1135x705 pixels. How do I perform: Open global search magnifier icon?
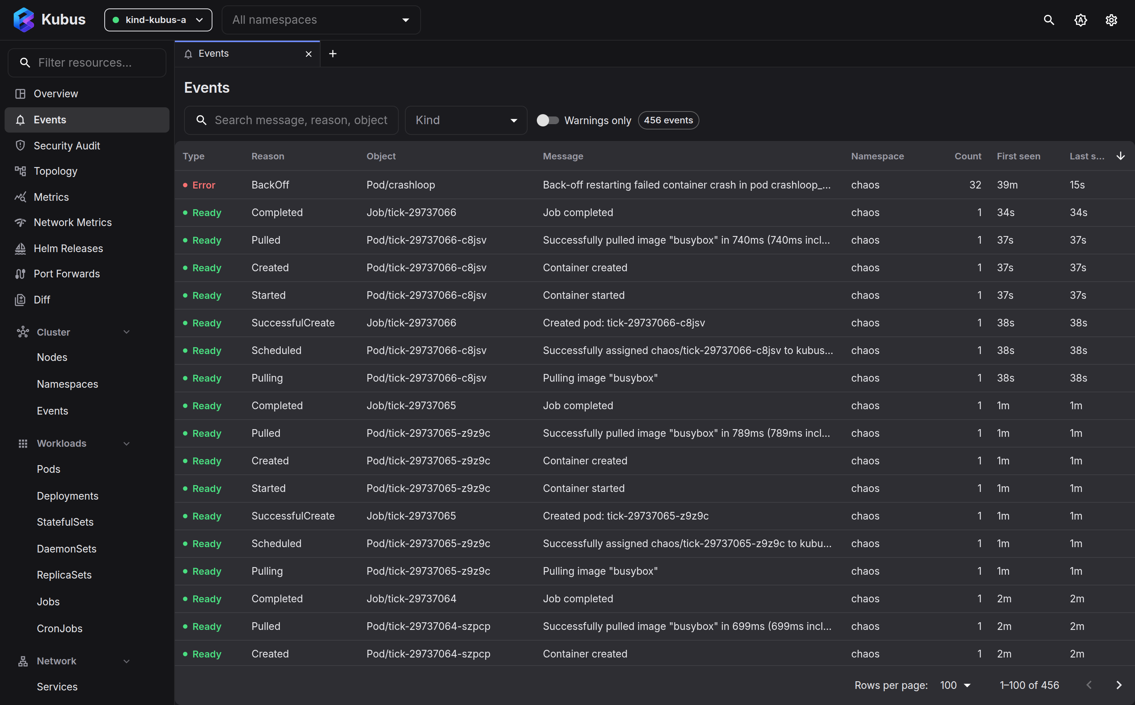(x=1049, y=20)
